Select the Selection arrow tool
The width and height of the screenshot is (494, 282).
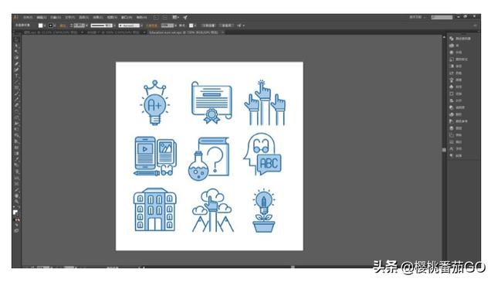click(x=17, y=40)
